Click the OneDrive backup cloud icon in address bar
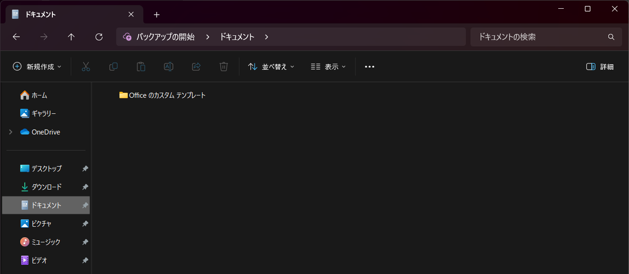 (x=127, y=37)
